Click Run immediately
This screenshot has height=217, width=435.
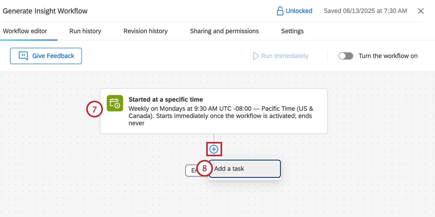coord(285,56)
